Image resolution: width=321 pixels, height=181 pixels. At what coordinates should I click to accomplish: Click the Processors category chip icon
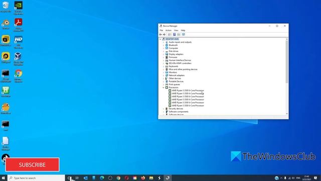coord(167,87)
